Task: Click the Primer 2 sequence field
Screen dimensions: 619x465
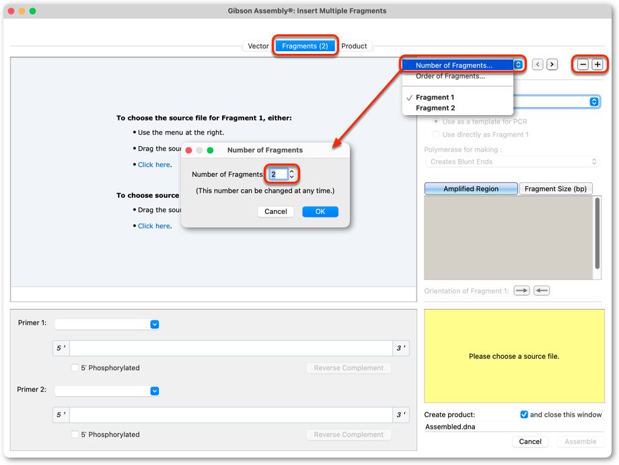Action: tap(231, 415)
